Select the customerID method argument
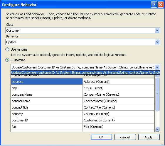The height and width of the screenshot is (146, 165). (x=47, y=120)
